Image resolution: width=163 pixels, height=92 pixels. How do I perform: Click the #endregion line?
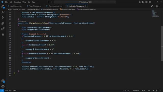tap(26, 62)
